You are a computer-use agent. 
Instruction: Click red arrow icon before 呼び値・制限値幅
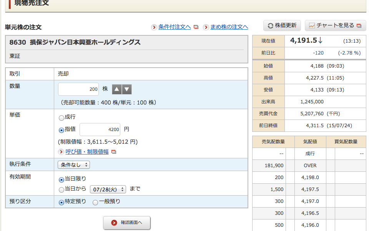[61, 152]
